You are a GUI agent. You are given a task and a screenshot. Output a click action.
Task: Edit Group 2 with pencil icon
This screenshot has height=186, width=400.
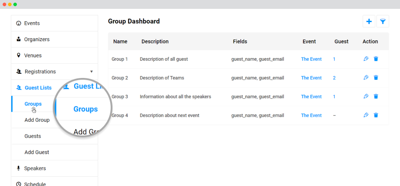[x=366, y=78]
